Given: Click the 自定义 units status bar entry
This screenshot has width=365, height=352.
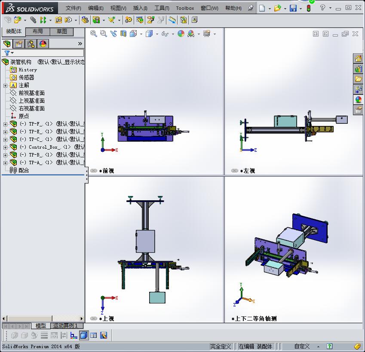Looking at the screenshot, I should click(302, 346).
